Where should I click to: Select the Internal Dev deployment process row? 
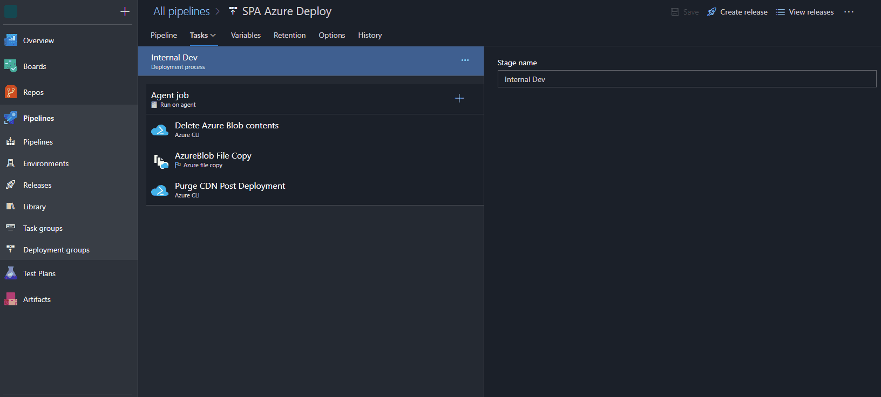pyautogui.click(x=311, y=61)
